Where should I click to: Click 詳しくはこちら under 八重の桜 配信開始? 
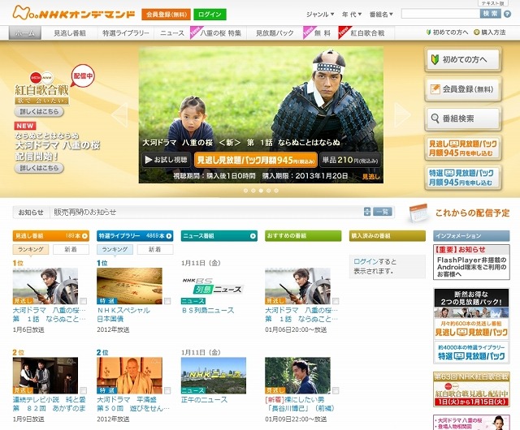click(x=39, y=168)
